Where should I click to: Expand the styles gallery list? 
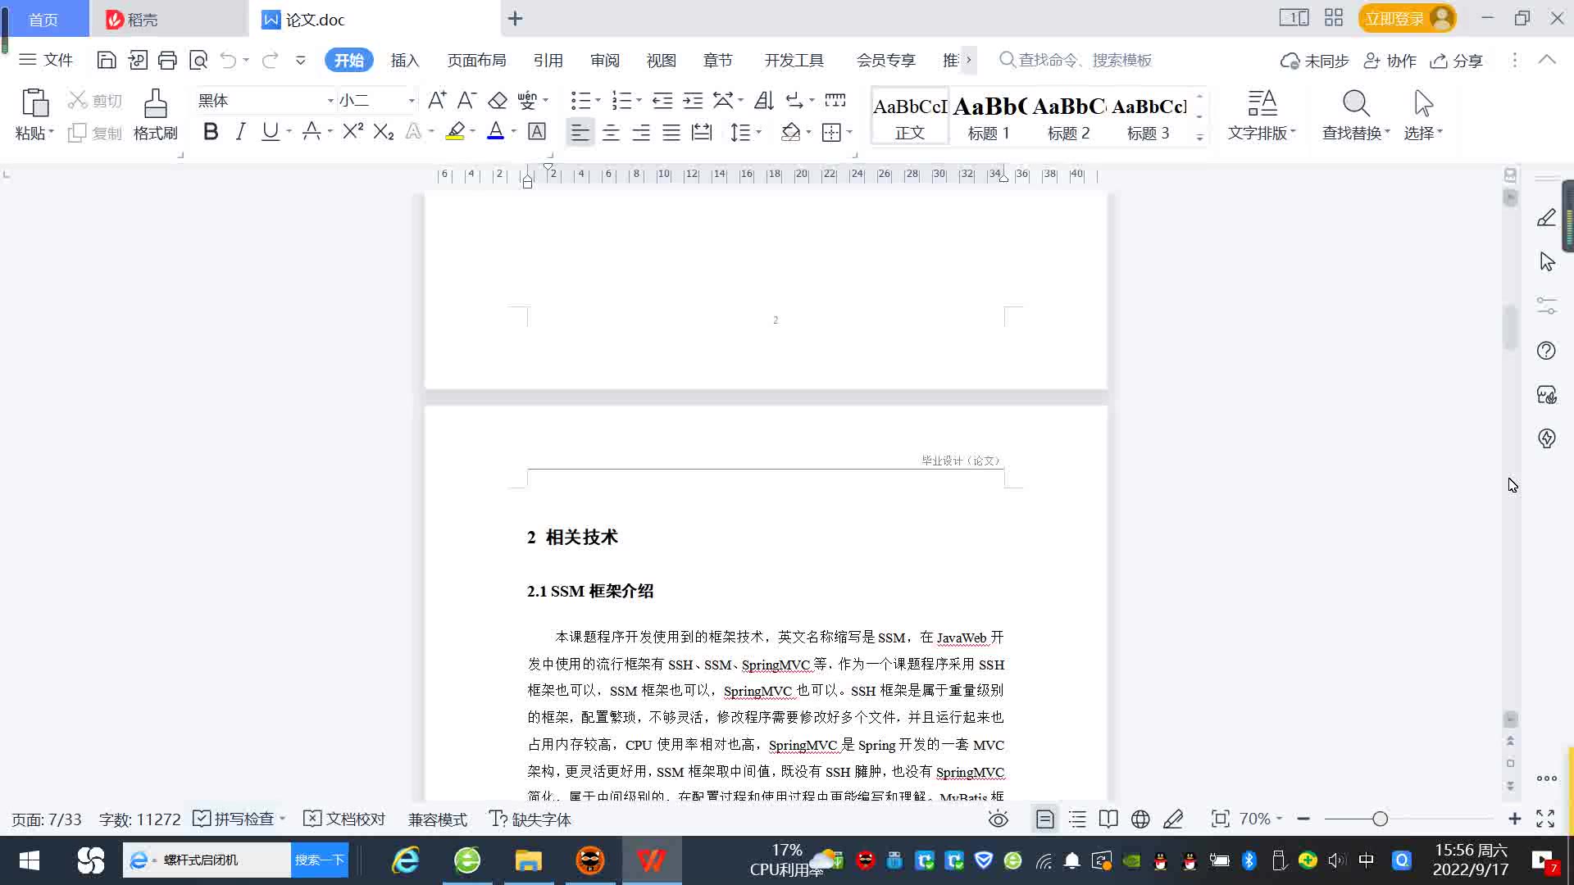[1199, 137]
